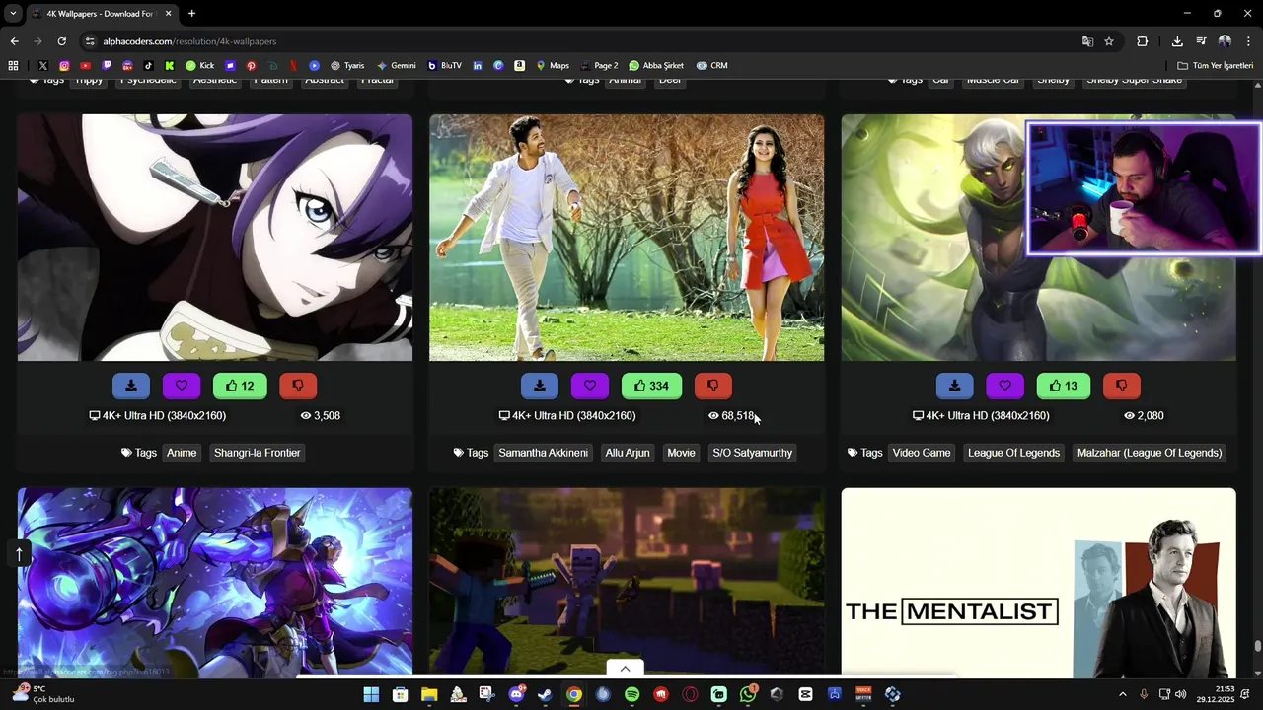The height and width of the screenshot is (710, 1263).
Task: Open the Minecraft skeleton wallpaper thumbnail
Action: (x=627, y=582)
